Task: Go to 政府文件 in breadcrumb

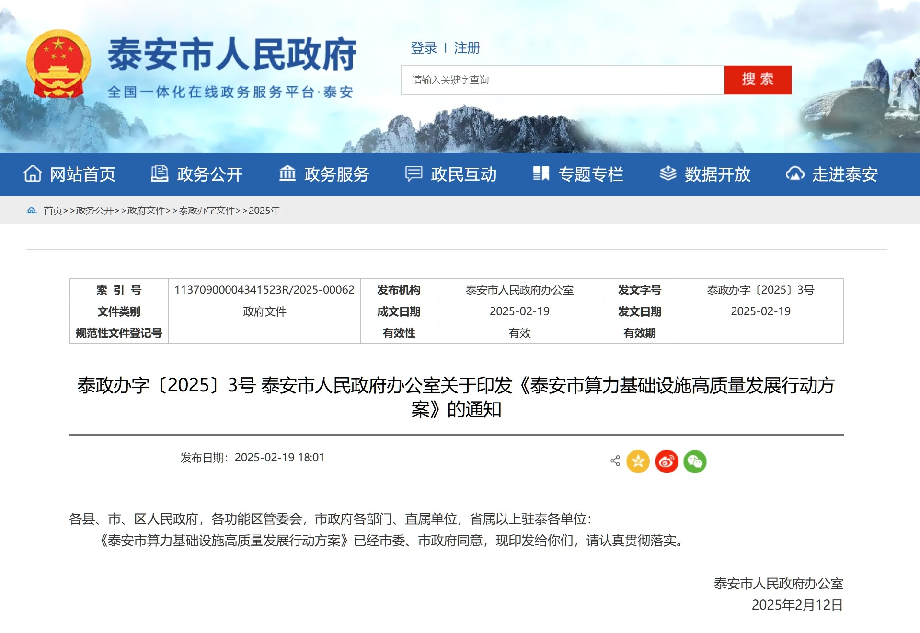Action: point(146,211)
